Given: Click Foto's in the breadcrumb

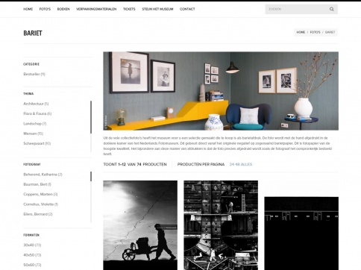Looking at the screenshot, I should coord(315,32).
